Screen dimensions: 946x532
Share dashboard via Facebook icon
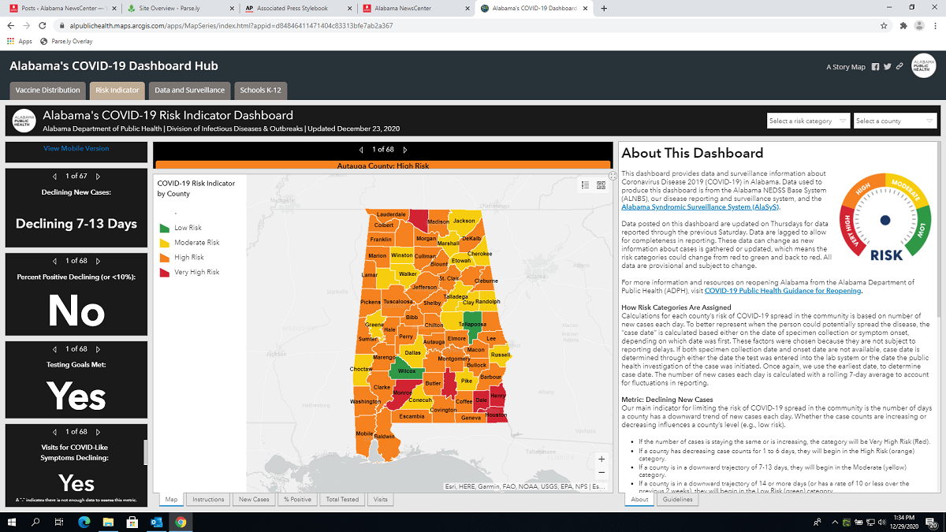pos(875,67)
